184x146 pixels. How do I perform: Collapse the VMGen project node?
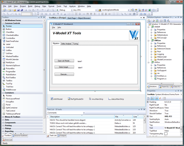point(149,40)
